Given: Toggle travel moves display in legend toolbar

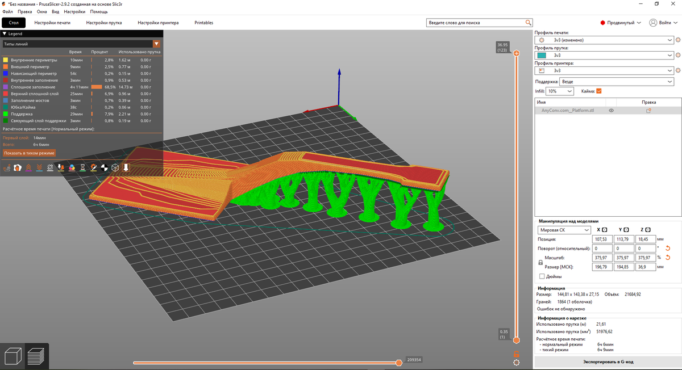Looking at the screenshot, I should (x=6, y=167).
